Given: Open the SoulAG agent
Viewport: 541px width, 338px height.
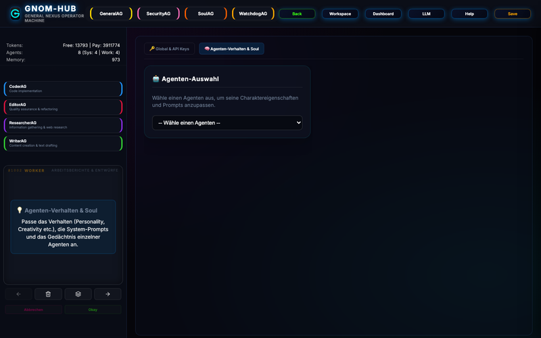Looking at the screenshot, I should coord(206,14).
